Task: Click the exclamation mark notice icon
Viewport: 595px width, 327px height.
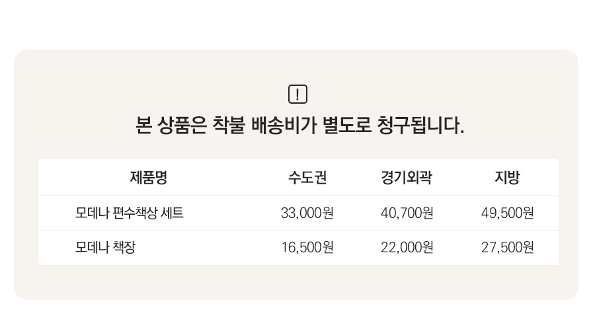Action: point(298,94)
